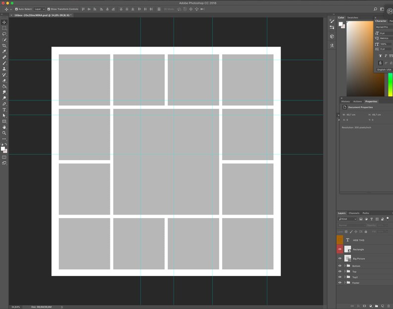
Task: Click the foreground color swatch in toolbar
Action: tap(3, 149)
